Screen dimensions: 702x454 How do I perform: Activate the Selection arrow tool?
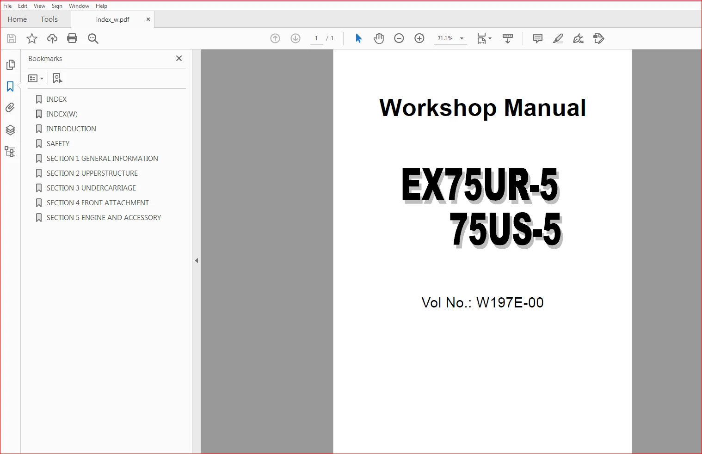coord(358,38)
